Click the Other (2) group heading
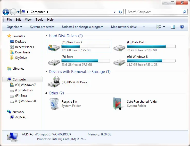190x146 pixels. click(56, 93)
